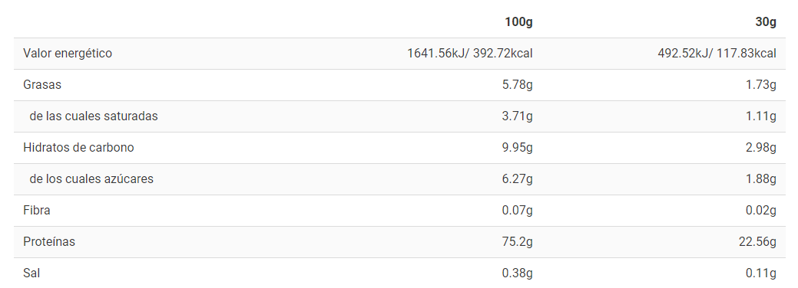This screenshot has height=288, width=798.
Task: Click the 1.88g sugars value
Action: 761,179
